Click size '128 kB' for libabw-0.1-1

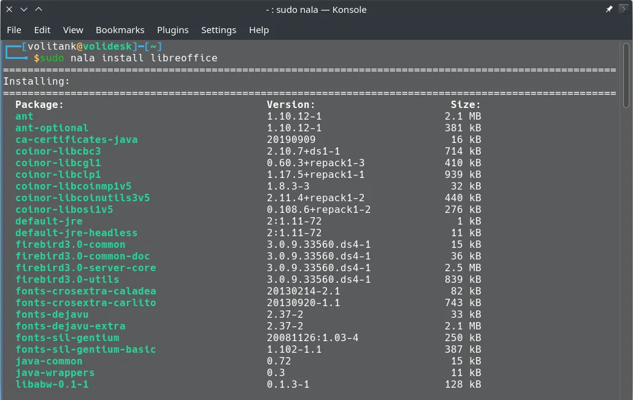(x=463, y=385)
